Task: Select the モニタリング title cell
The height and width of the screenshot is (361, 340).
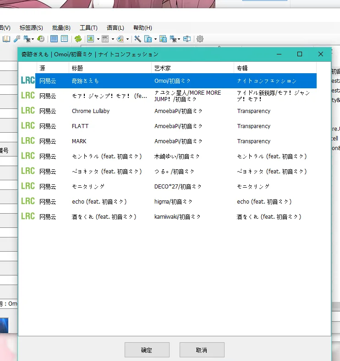Action: click(88, 187)
